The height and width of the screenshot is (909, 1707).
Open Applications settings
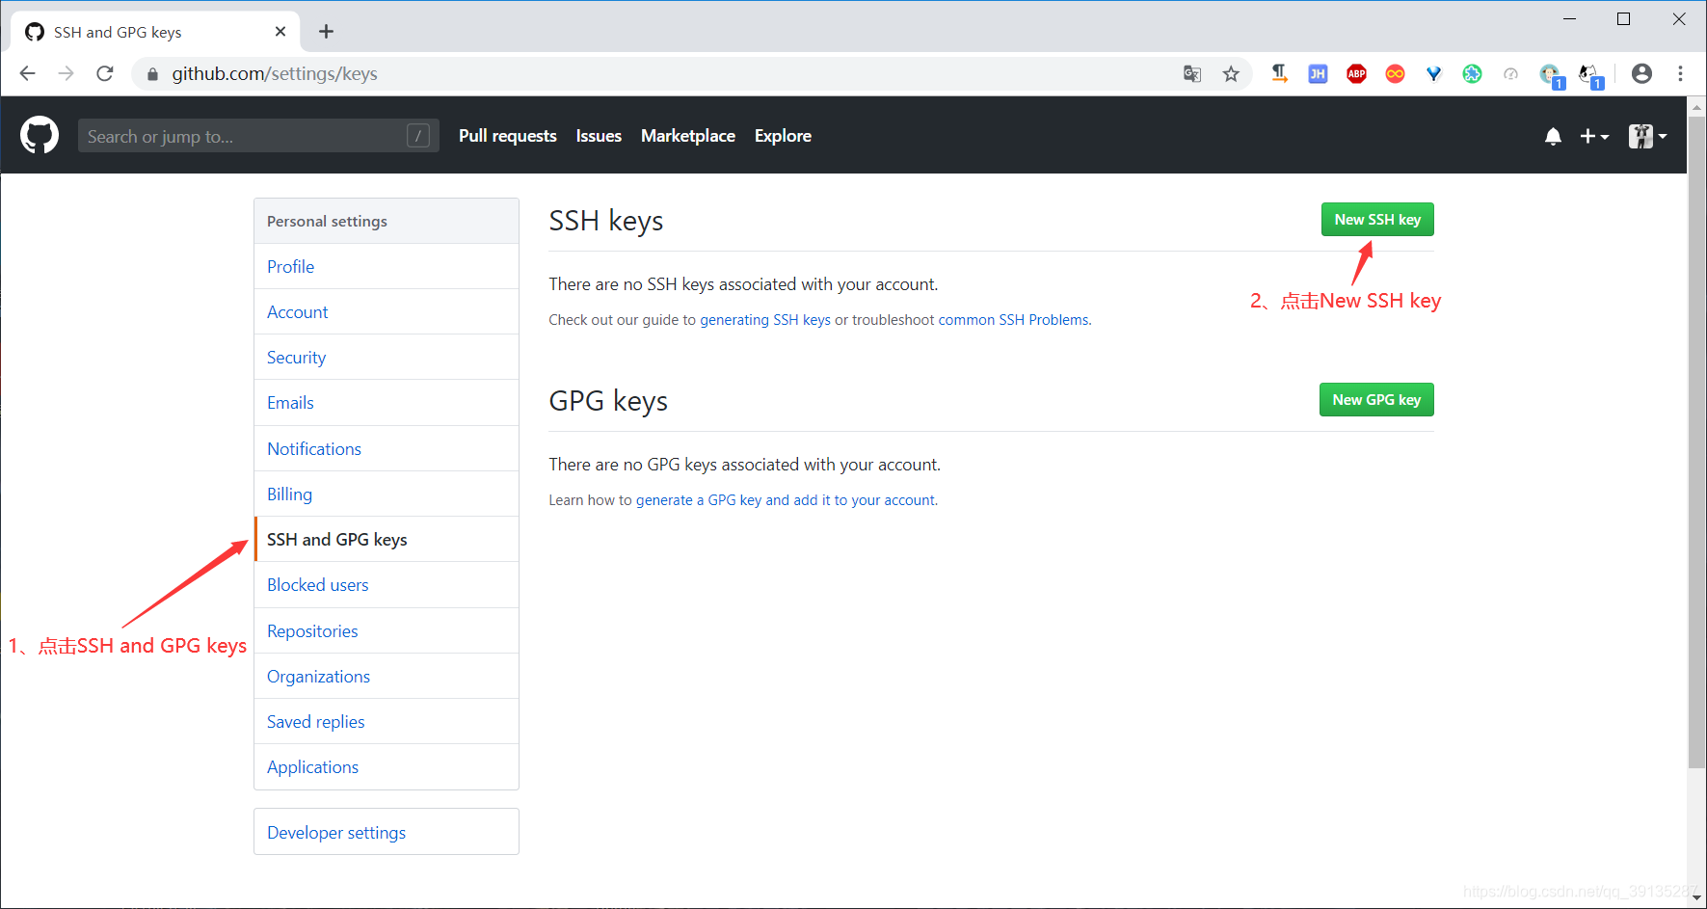pyautogui.click(x=387, y=767)
